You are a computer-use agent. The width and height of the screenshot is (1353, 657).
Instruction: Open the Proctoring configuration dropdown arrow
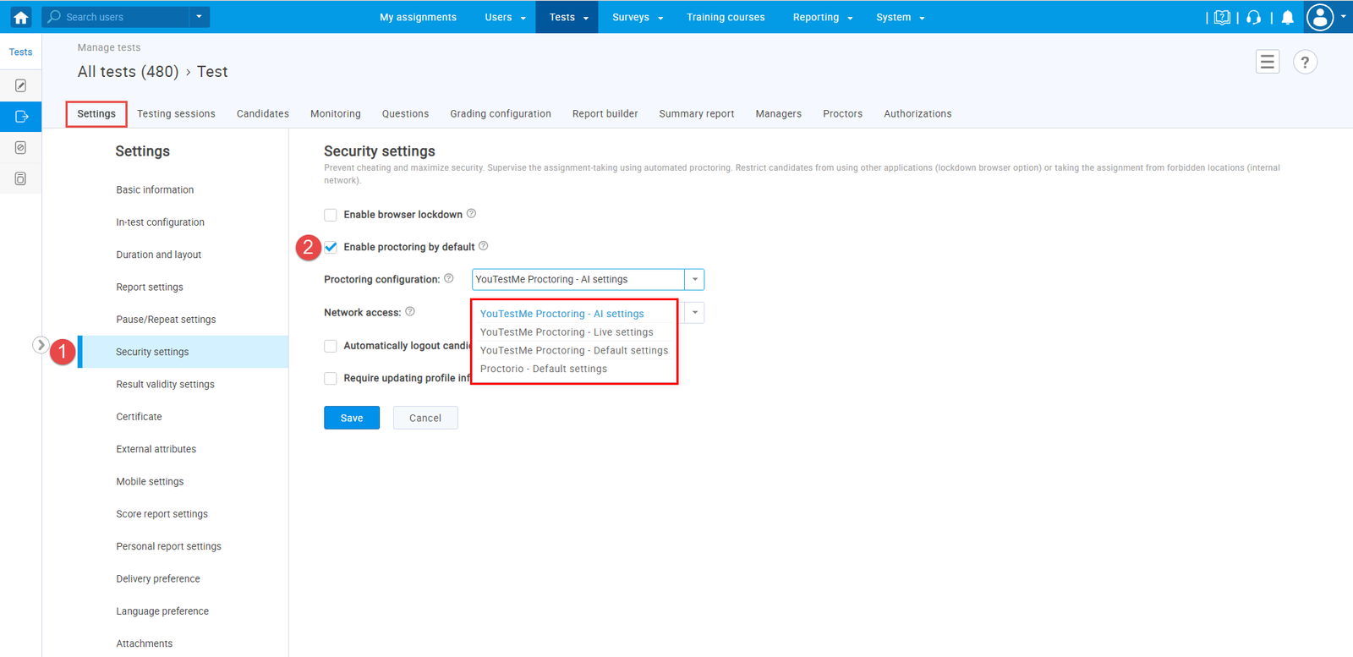(694, 279)
